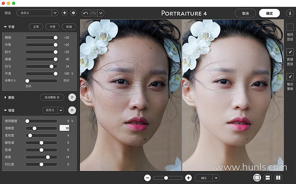Zoom out with the minus icon
Screen dimensions: 296x184
(x=147, y=178)
